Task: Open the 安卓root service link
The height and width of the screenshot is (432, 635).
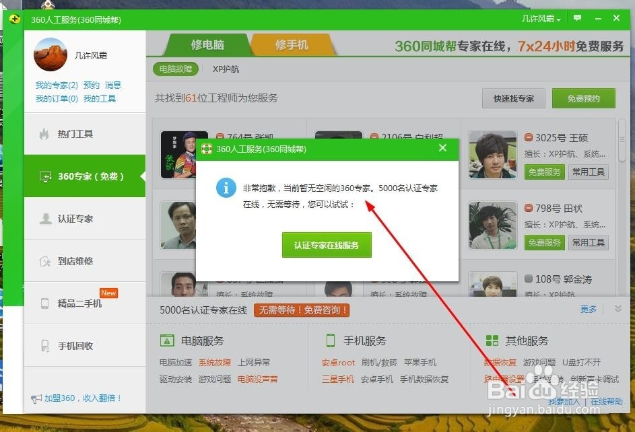Action: tap(338, 363)
